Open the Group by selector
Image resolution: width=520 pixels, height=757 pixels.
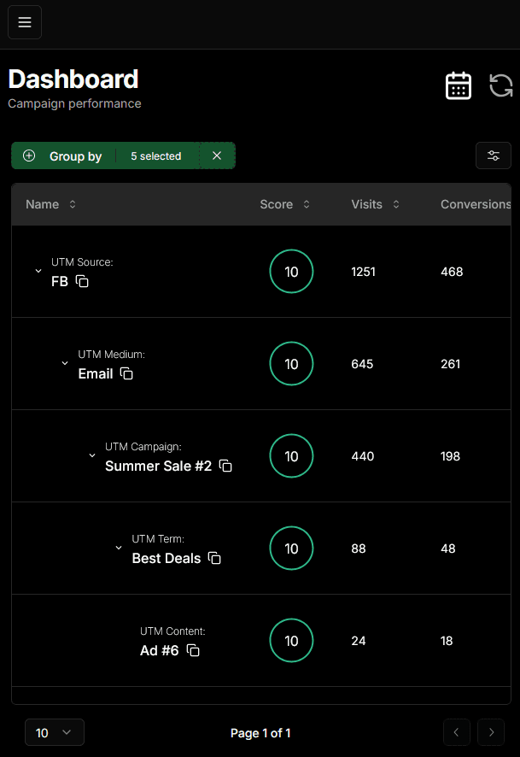click(65, 156)
